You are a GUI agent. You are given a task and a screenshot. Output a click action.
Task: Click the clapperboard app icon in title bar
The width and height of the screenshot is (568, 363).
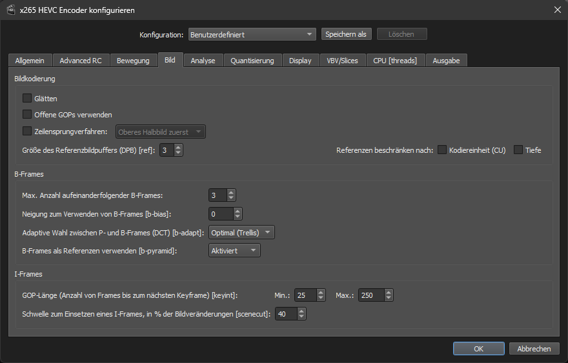(x=11, y=10)
